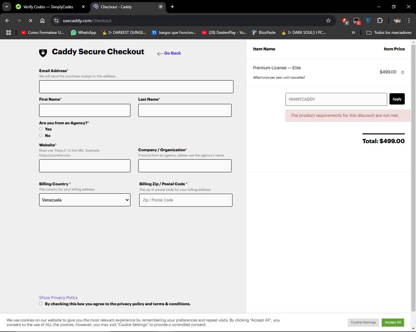Viewport: 416px width, 332px height.
Task: Open the Extensions puzzle menu
Action: (x=380, y=20)
